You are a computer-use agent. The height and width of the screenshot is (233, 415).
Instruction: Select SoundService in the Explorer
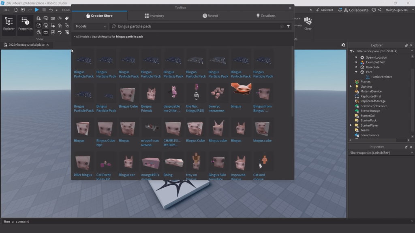(x=370, y=135)
